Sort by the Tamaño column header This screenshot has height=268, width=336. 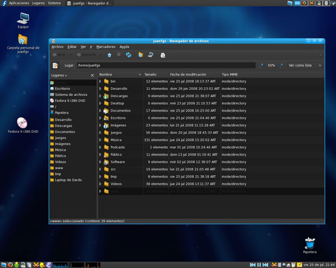(x=156, y=74)
